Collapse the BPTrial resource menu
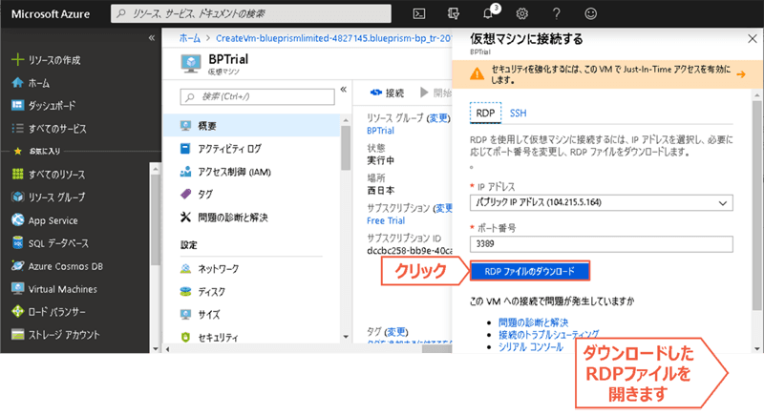This screenshot has height=415, width=764. coord(344,89)
